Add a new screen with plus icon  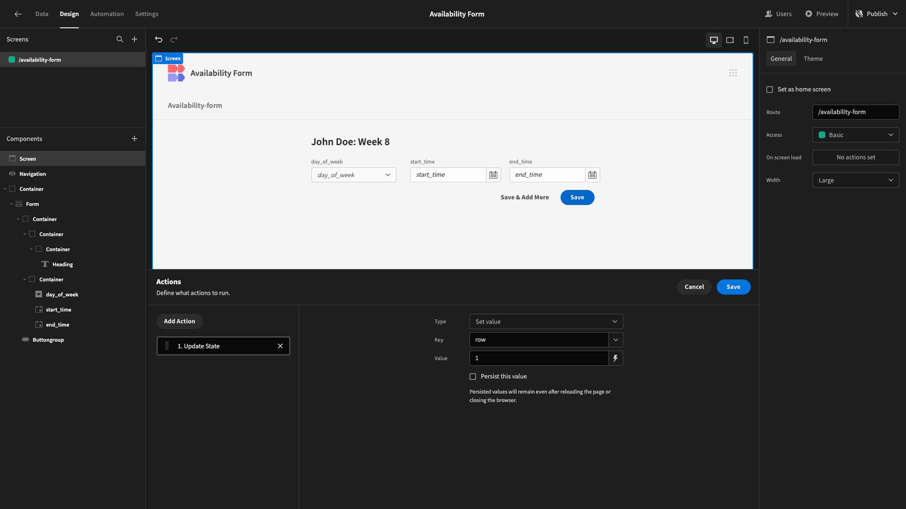pos(134,40)
